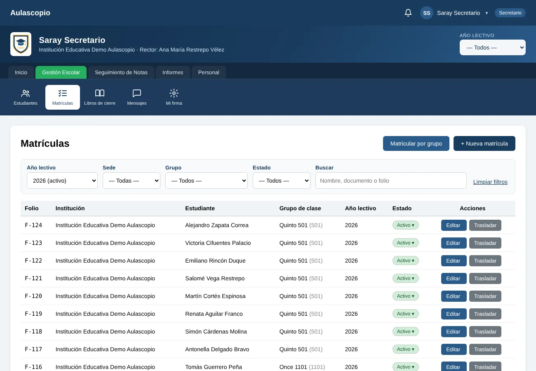Open the Mensajes chat icon
The width and height of the screenshot is (536, 371).
[x=137, y=97]
